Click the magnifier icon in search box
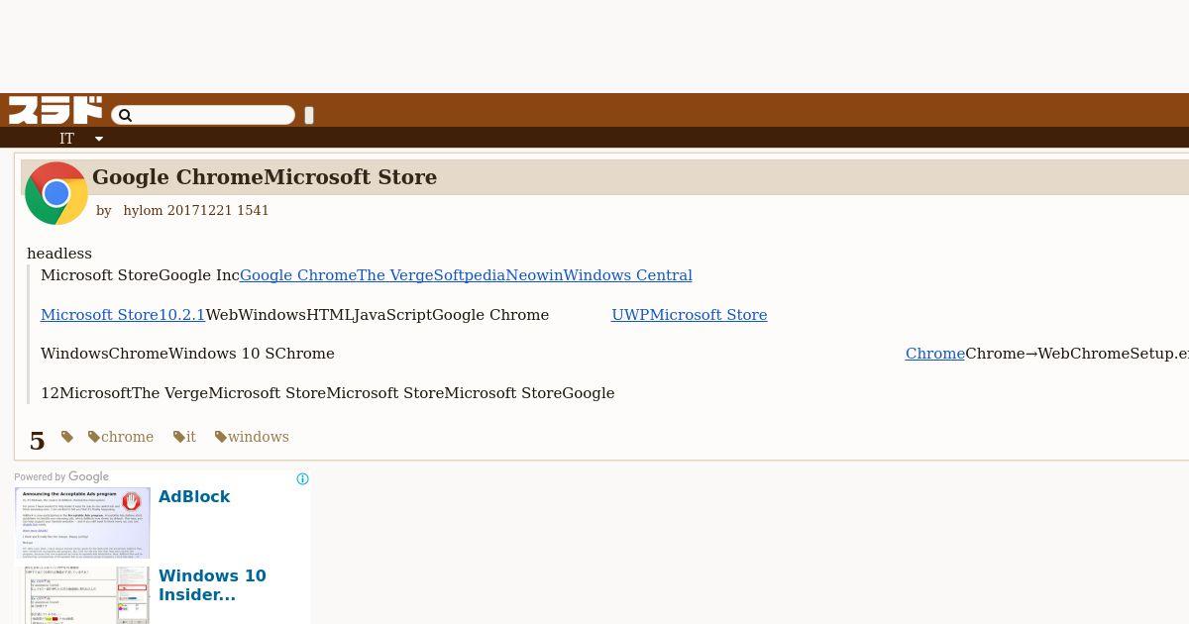1189x624 pixels. point(125,116)
